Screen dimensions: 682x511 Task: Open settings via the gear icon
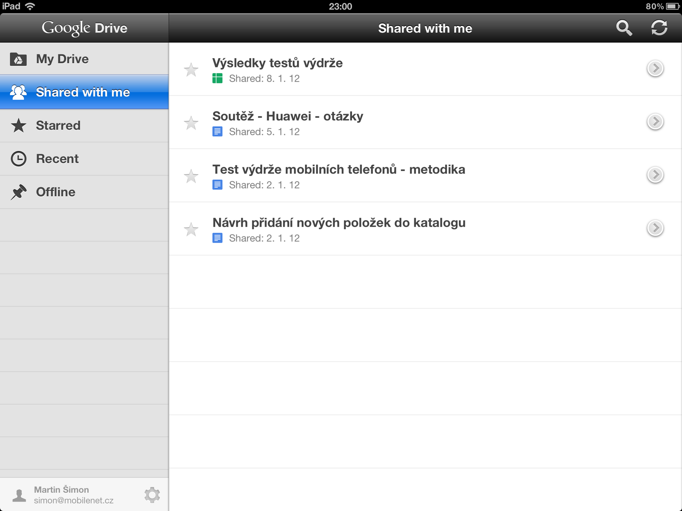(152, 494)
